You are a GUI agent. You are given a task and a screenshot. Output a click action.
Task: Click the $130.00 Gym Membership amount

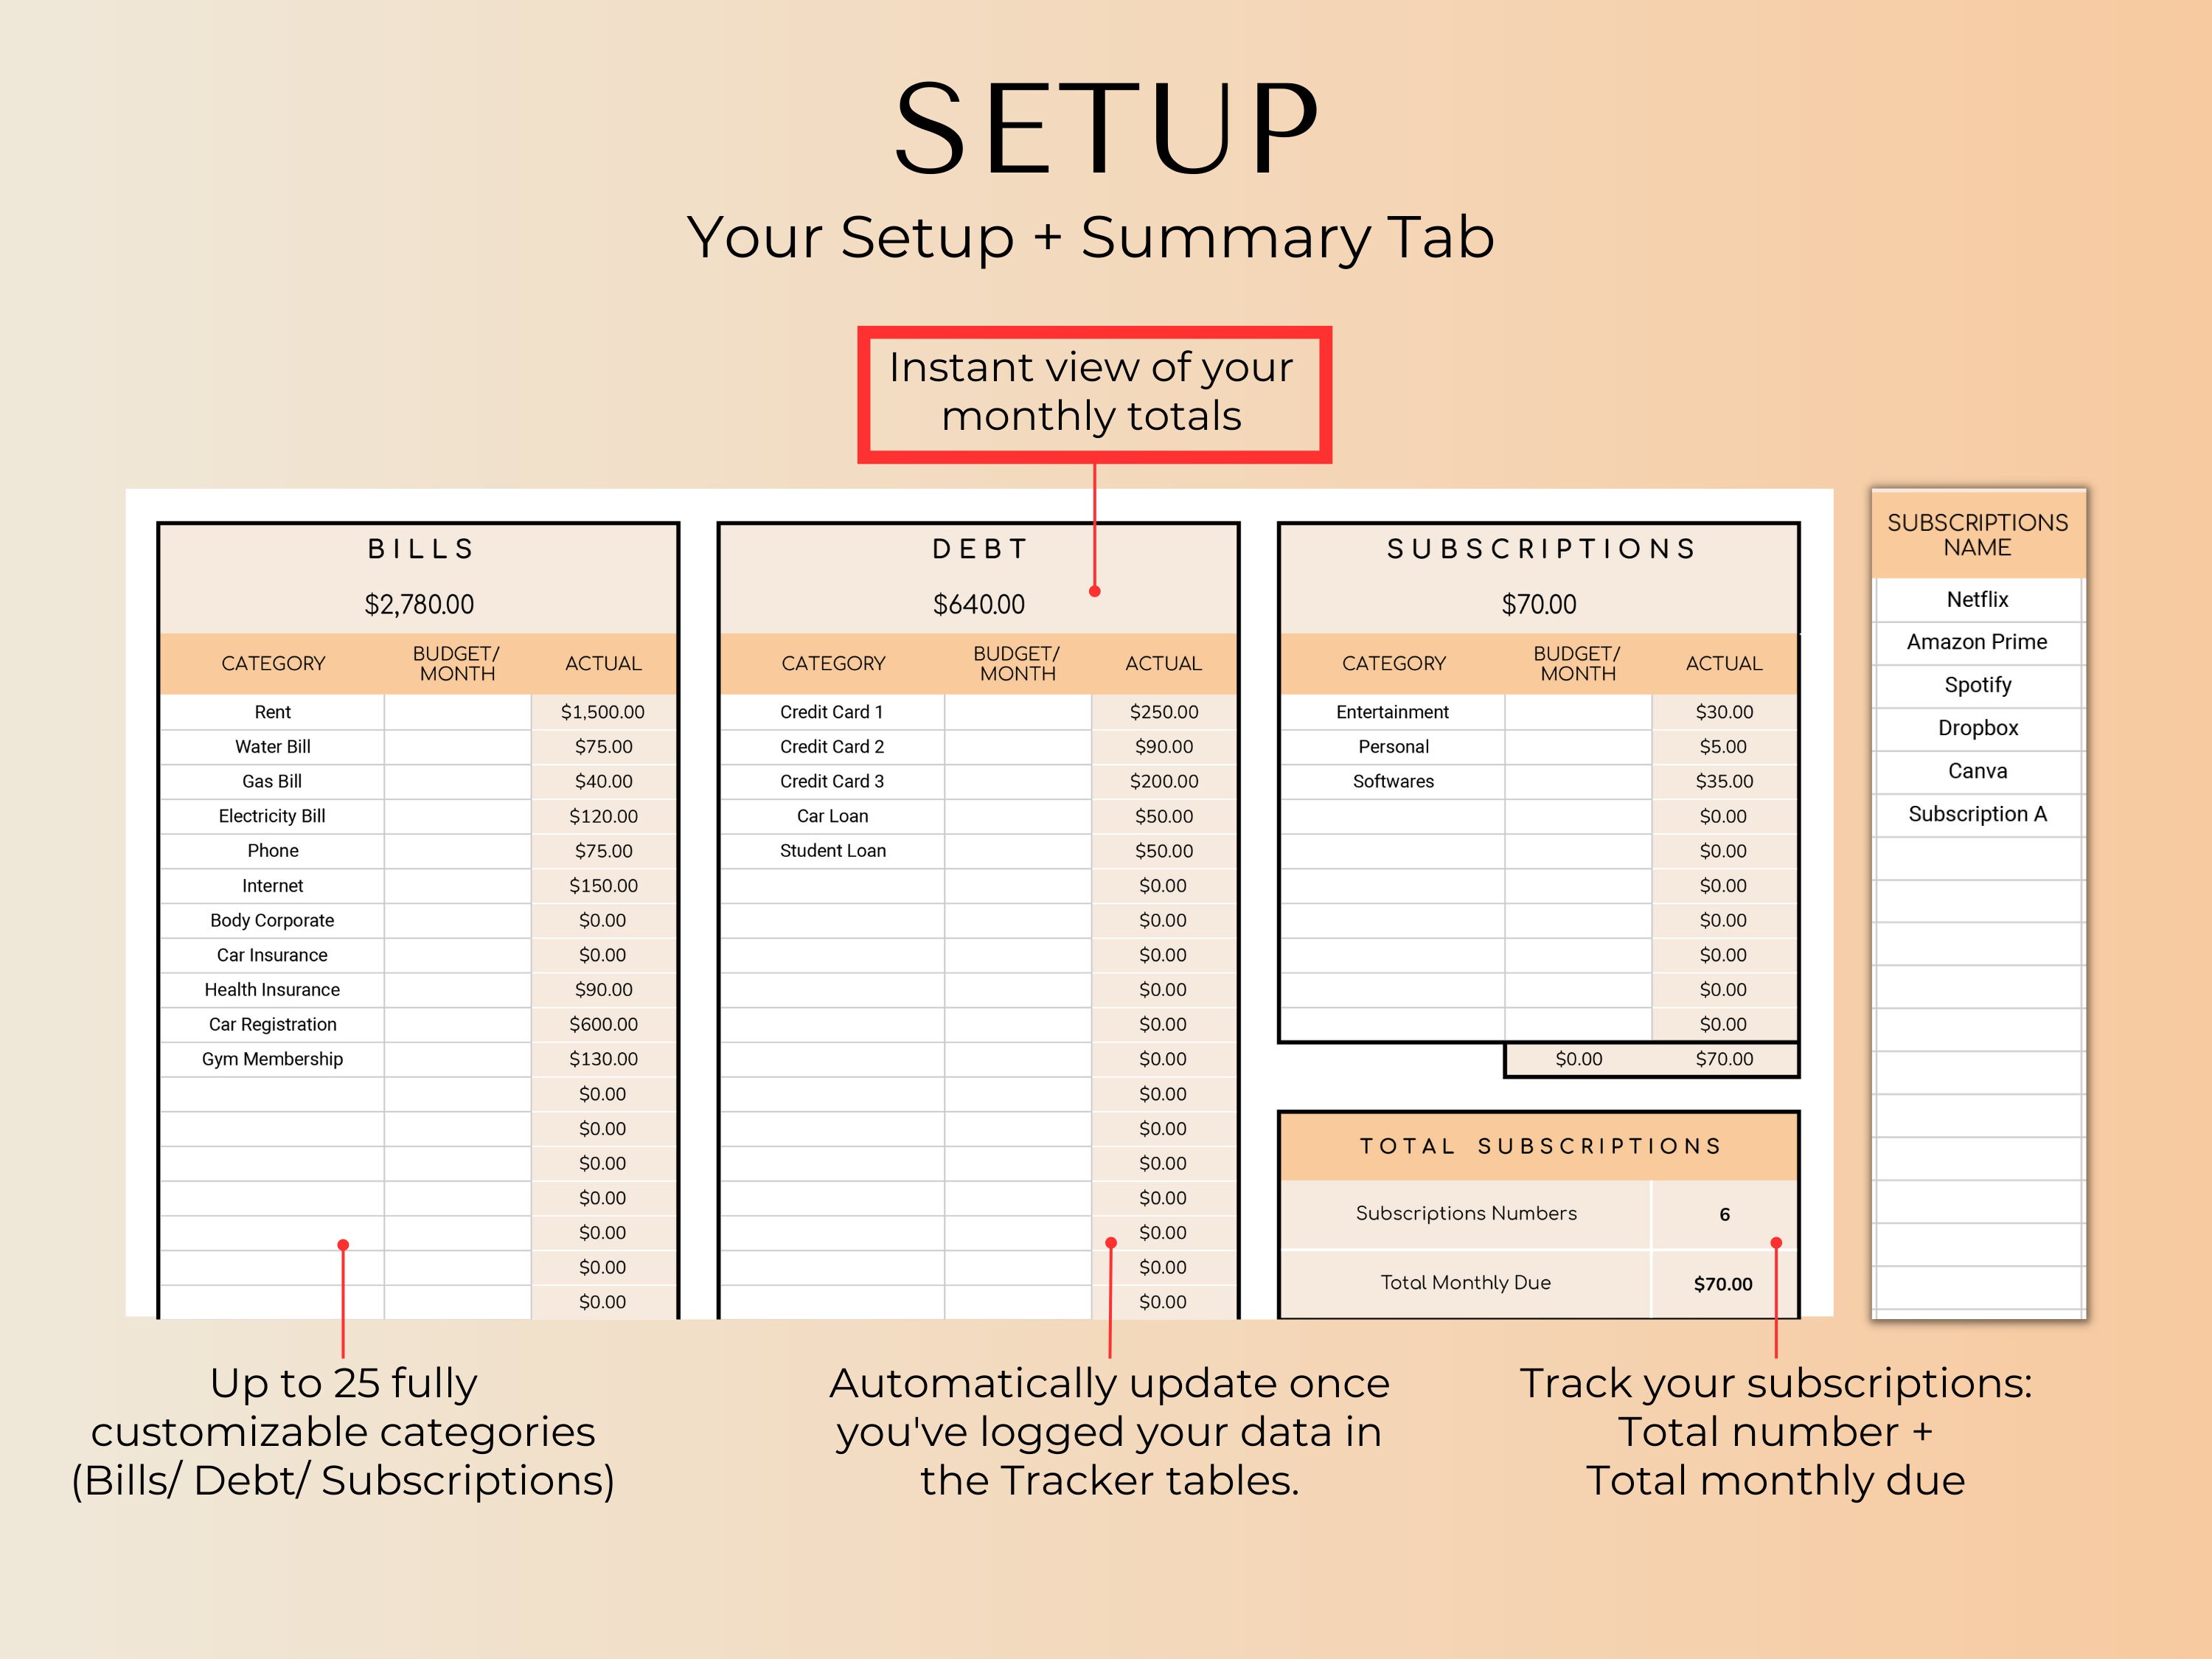pyautogui.click(x=603, y=1059)
